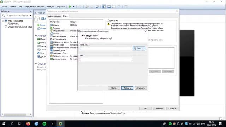Open the Windows Start menu
Viewport: 226px width, 127px height.
(4, 124)
